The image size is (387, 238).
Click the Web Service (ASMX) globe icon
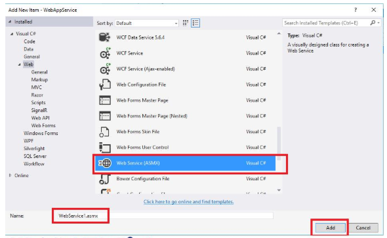tap(105, 163)
